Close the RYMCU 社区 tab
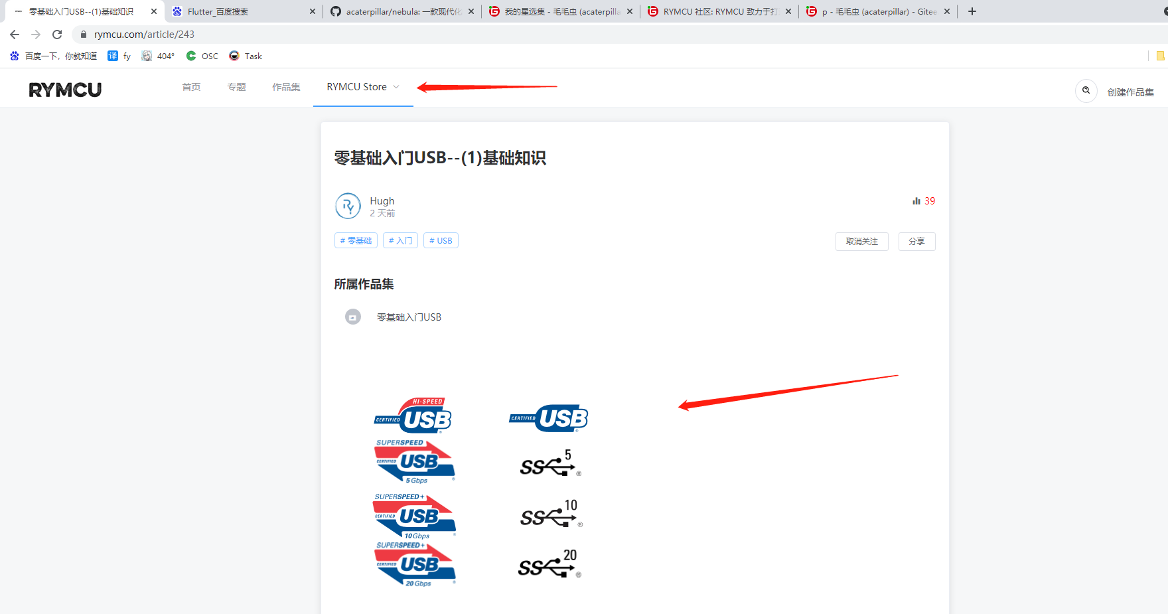 [788, 11]
